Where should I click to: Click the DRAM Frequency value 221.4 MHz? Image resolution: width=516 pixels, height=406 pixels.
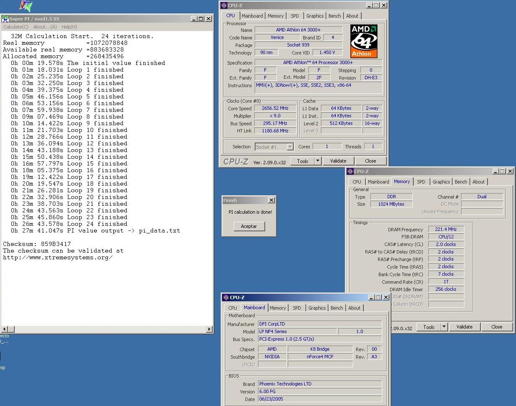point(446,229)
